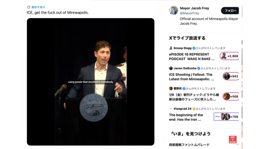Click Snoop Dogg's blue verified badge

pos(194,48)
